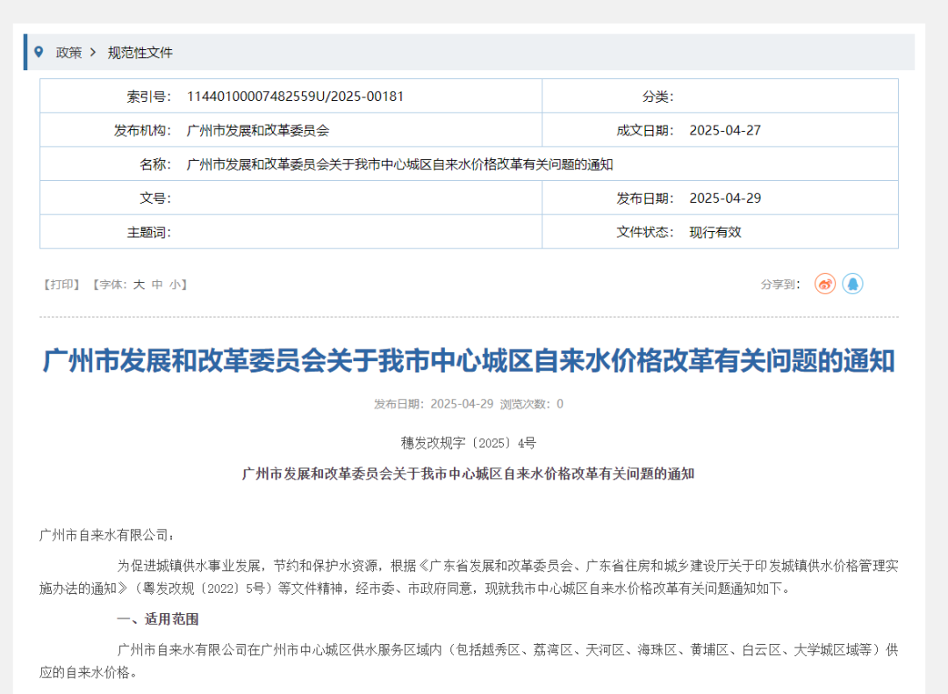
Task: Click the 分享到 share label
Action: pos(780,285)
